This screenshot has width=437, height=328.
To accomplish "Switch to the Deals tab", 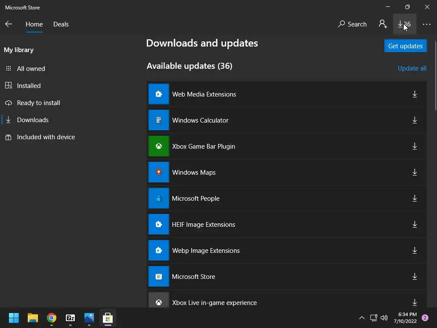I will click(61, 24).
